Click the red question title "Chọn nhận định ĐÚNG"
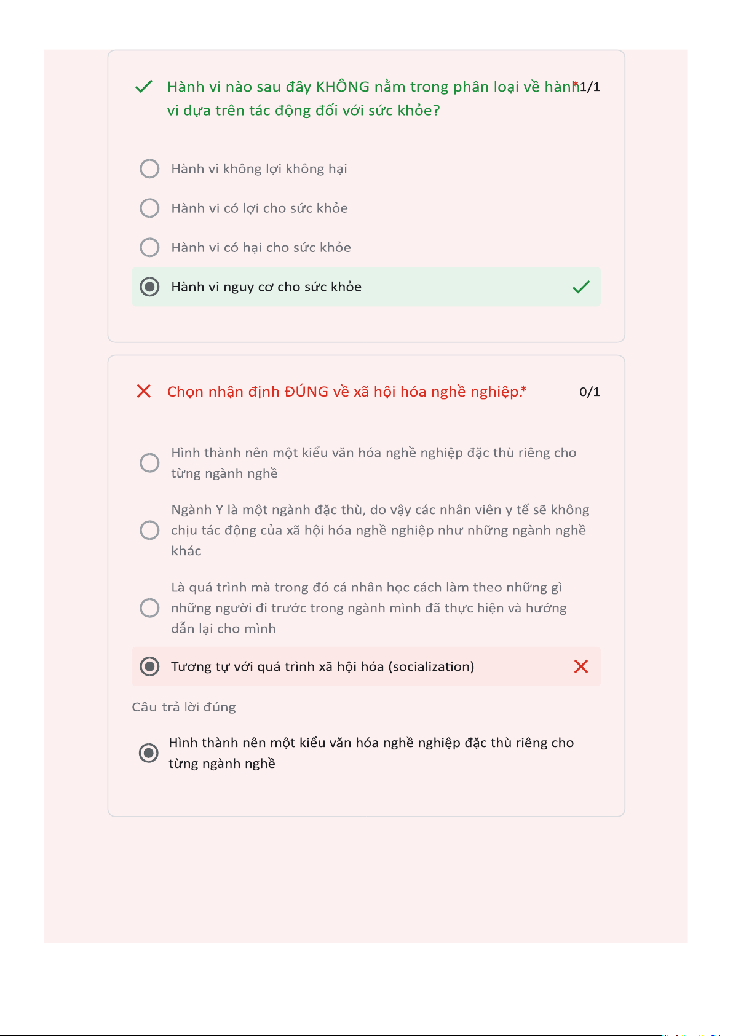The width and height of the screenshot is (733, 1036). (x=343, y=392)
